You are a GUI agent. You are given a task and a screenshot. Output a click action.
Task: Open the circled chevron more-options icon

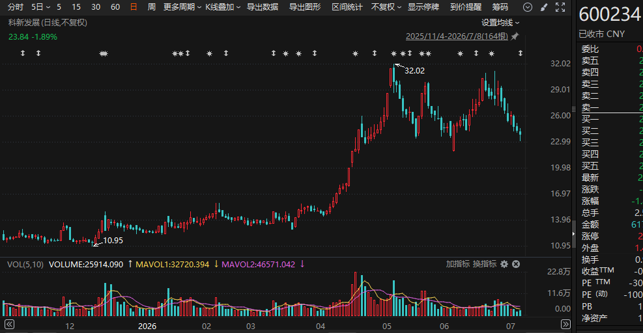[528, 7]
